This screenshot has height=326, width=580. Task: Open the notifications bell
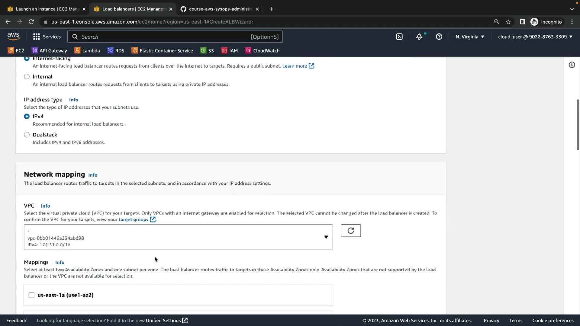[x=419, y=37]
